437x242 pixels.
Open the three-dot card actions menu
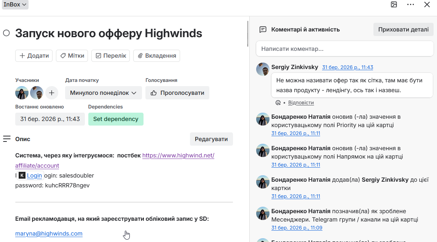coord(410,5)
